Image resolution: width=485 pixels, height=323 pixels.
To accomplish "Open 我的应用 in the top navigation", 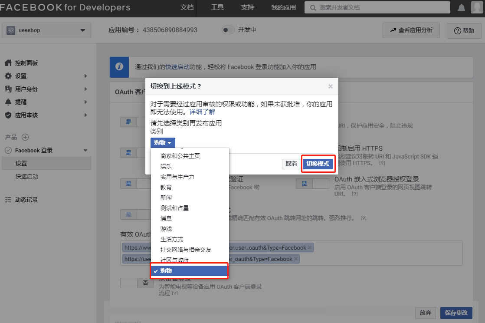I will click(283, 7).
